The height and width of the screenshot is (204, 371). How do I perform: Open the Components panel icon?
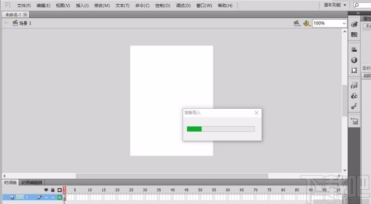point(354,96)
